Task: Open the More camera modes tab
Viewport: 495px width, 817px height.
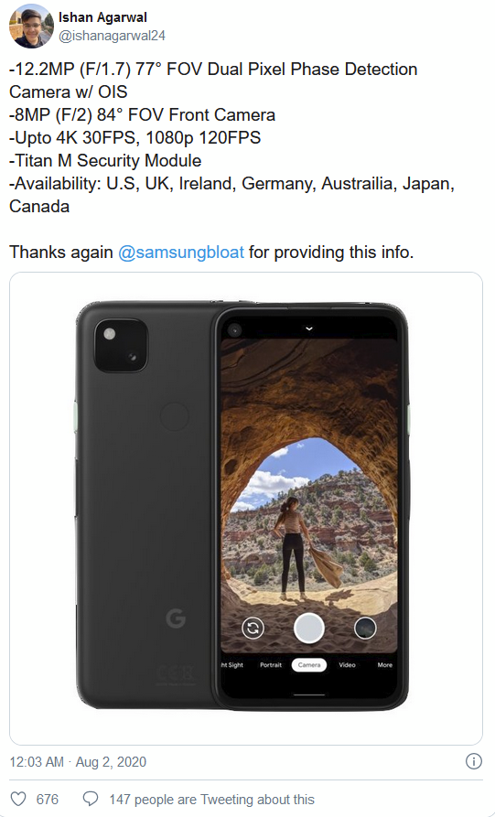Action: pos(385,665)
